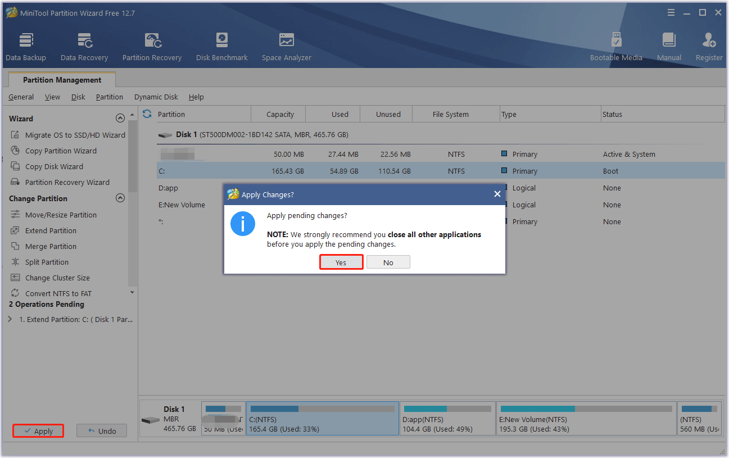Screen dimensions: 729x458
Task: Select Change Cluster Size
Action: (x=57, y=278)
